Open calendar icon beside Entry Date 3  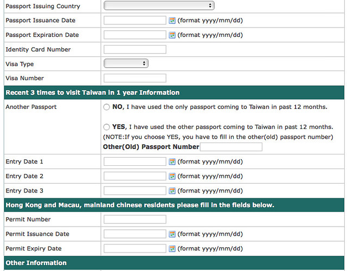(x=172, y=191)
